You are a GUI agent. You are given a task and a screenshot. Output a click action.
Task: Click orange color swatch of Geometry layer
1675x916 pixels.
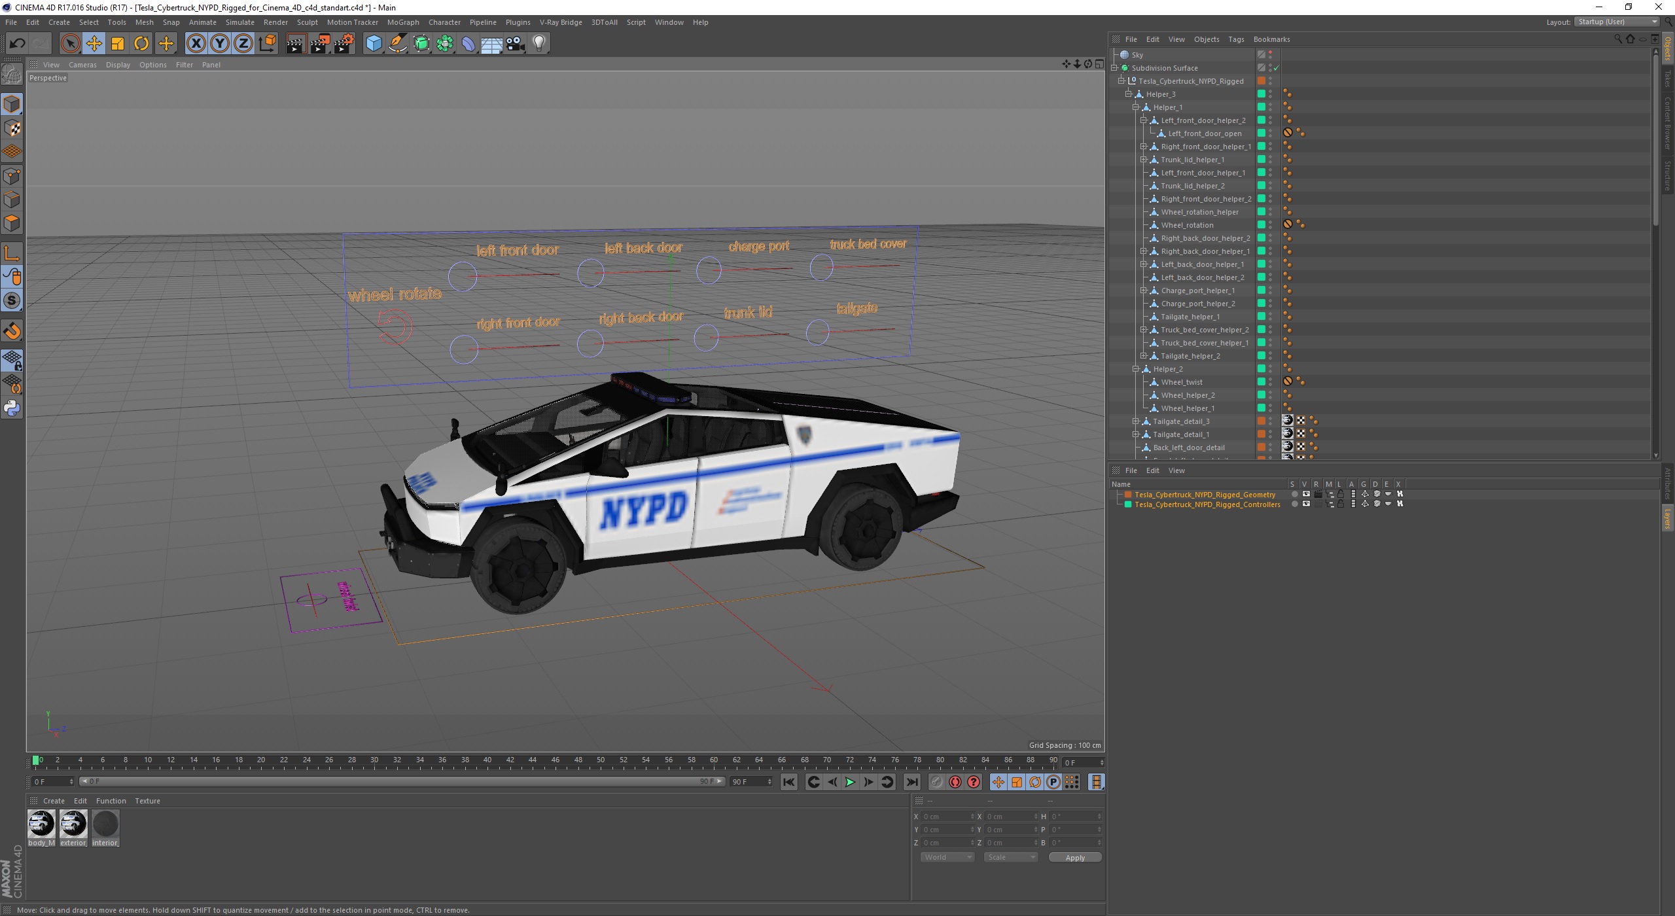[1128, 494]
